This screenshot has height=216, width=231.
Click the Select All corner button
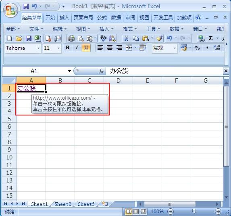(x=9, y=80)
